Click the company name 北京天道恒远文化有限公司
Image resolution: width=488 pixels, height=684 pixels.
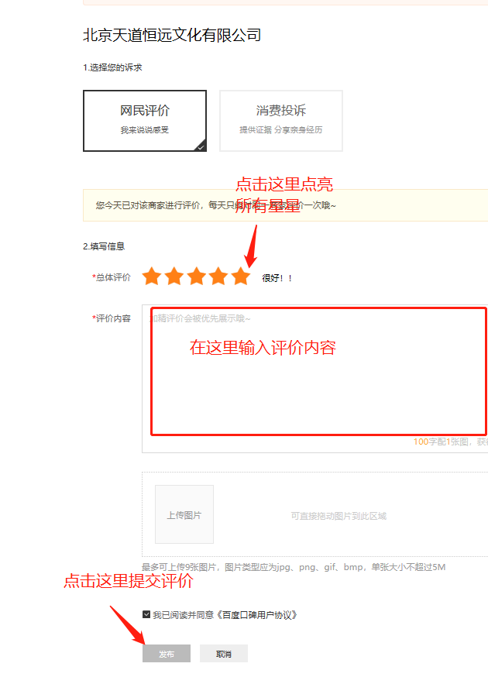[x=172, y=35]
